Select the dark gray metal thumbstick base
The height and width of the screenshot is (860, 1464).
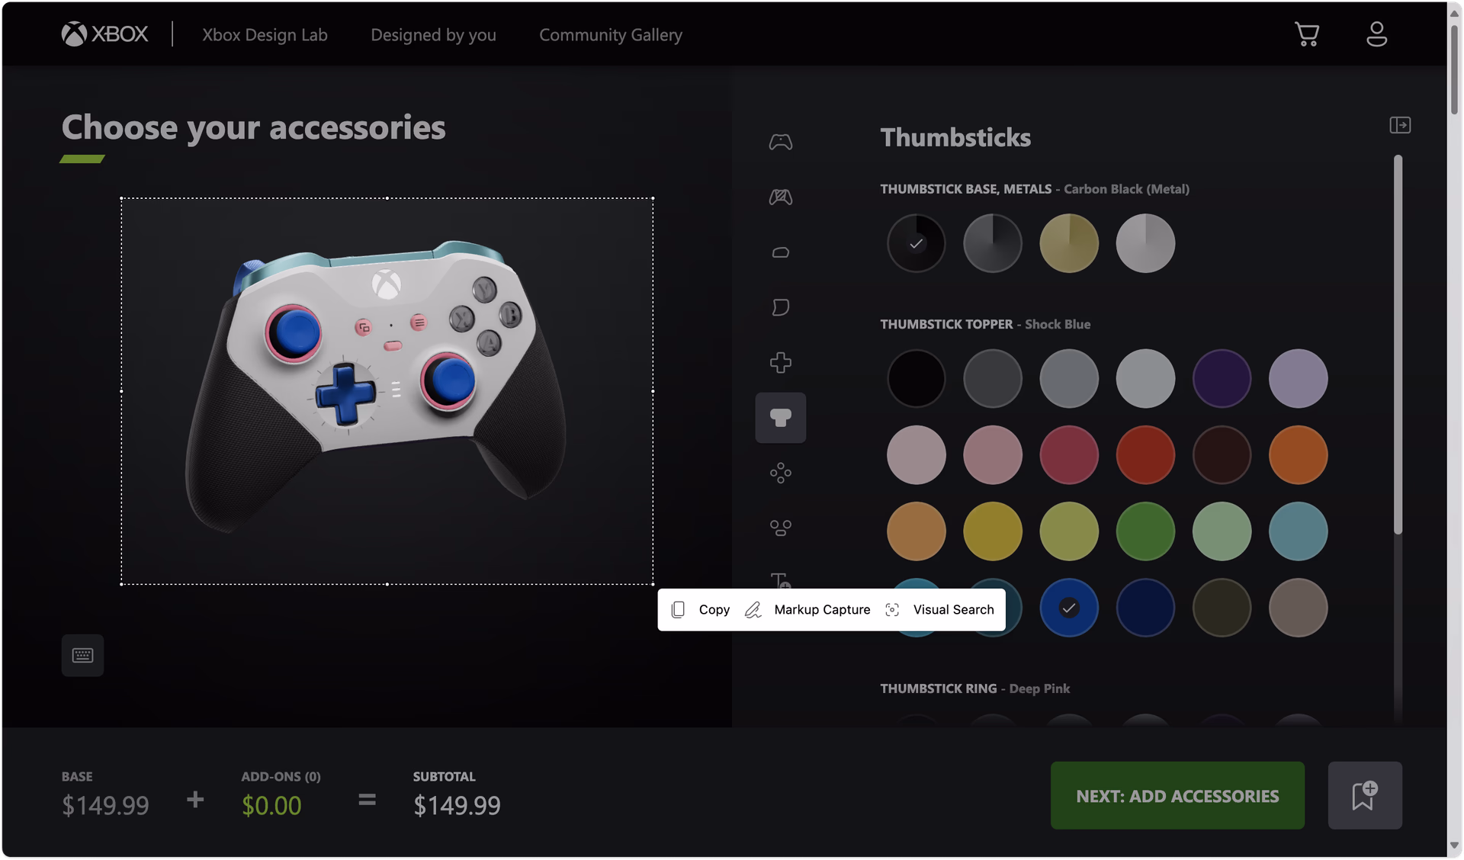[x=993, y=244]
